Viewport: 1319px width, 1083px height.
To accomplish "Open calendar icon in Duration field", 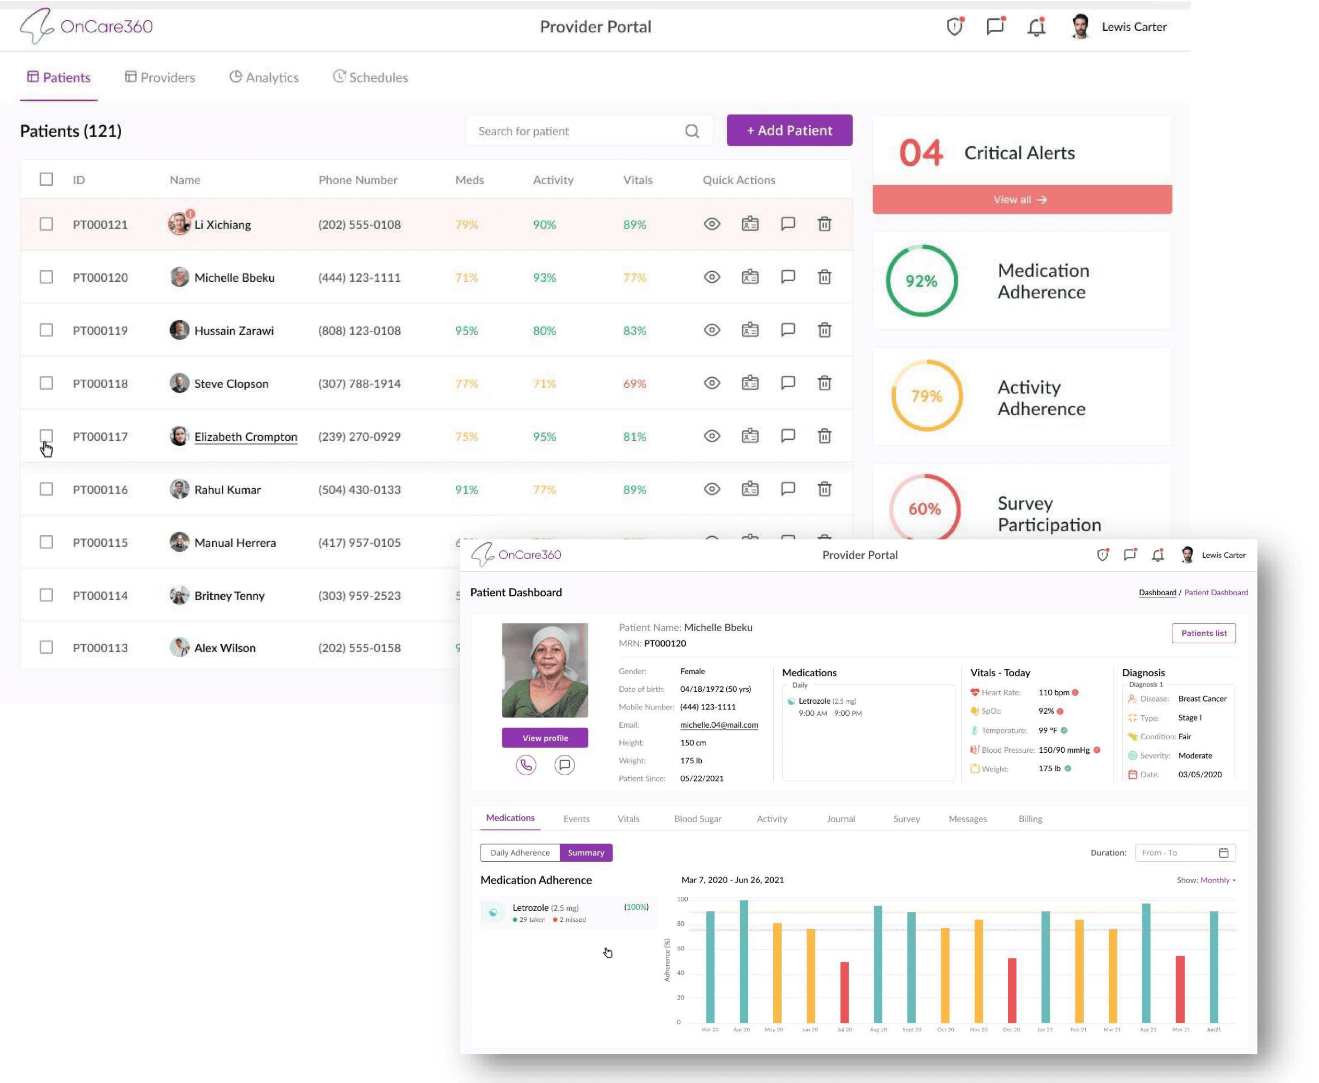I will pos(1224,853).
